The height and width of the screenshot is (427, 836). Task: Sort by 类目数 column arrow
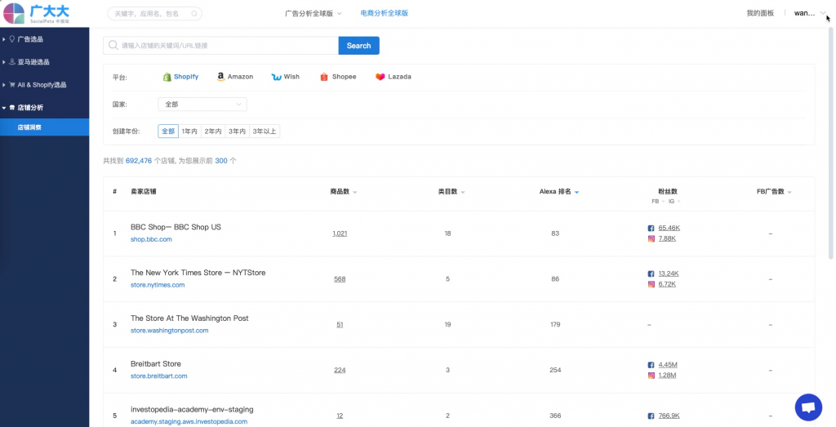pyautogui.click(x=463, y=193)
